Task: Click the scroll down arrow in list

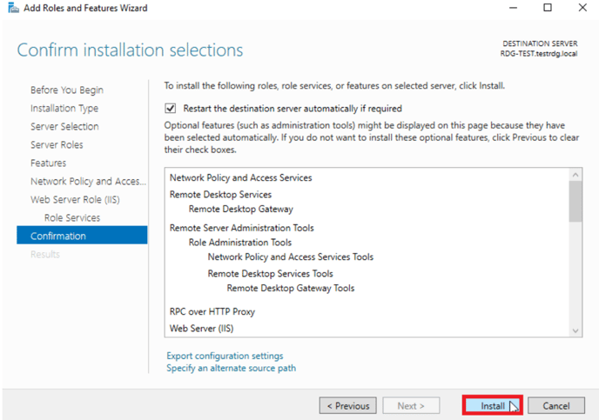Action: (x=575, y=330)
